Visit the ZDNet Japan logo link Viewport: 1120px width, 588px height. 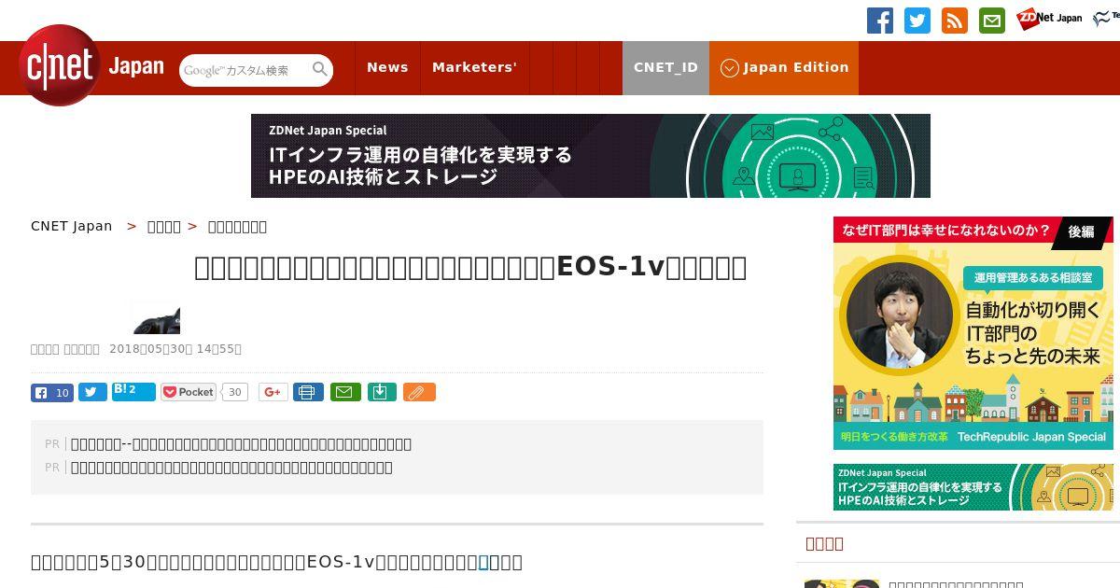(x=1049, y=18)
